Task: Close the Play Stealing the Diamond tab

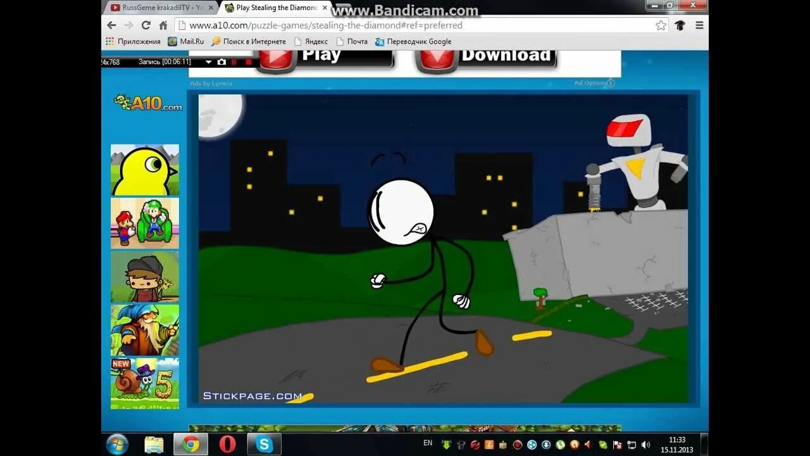Action: click(x=325, y=8)
